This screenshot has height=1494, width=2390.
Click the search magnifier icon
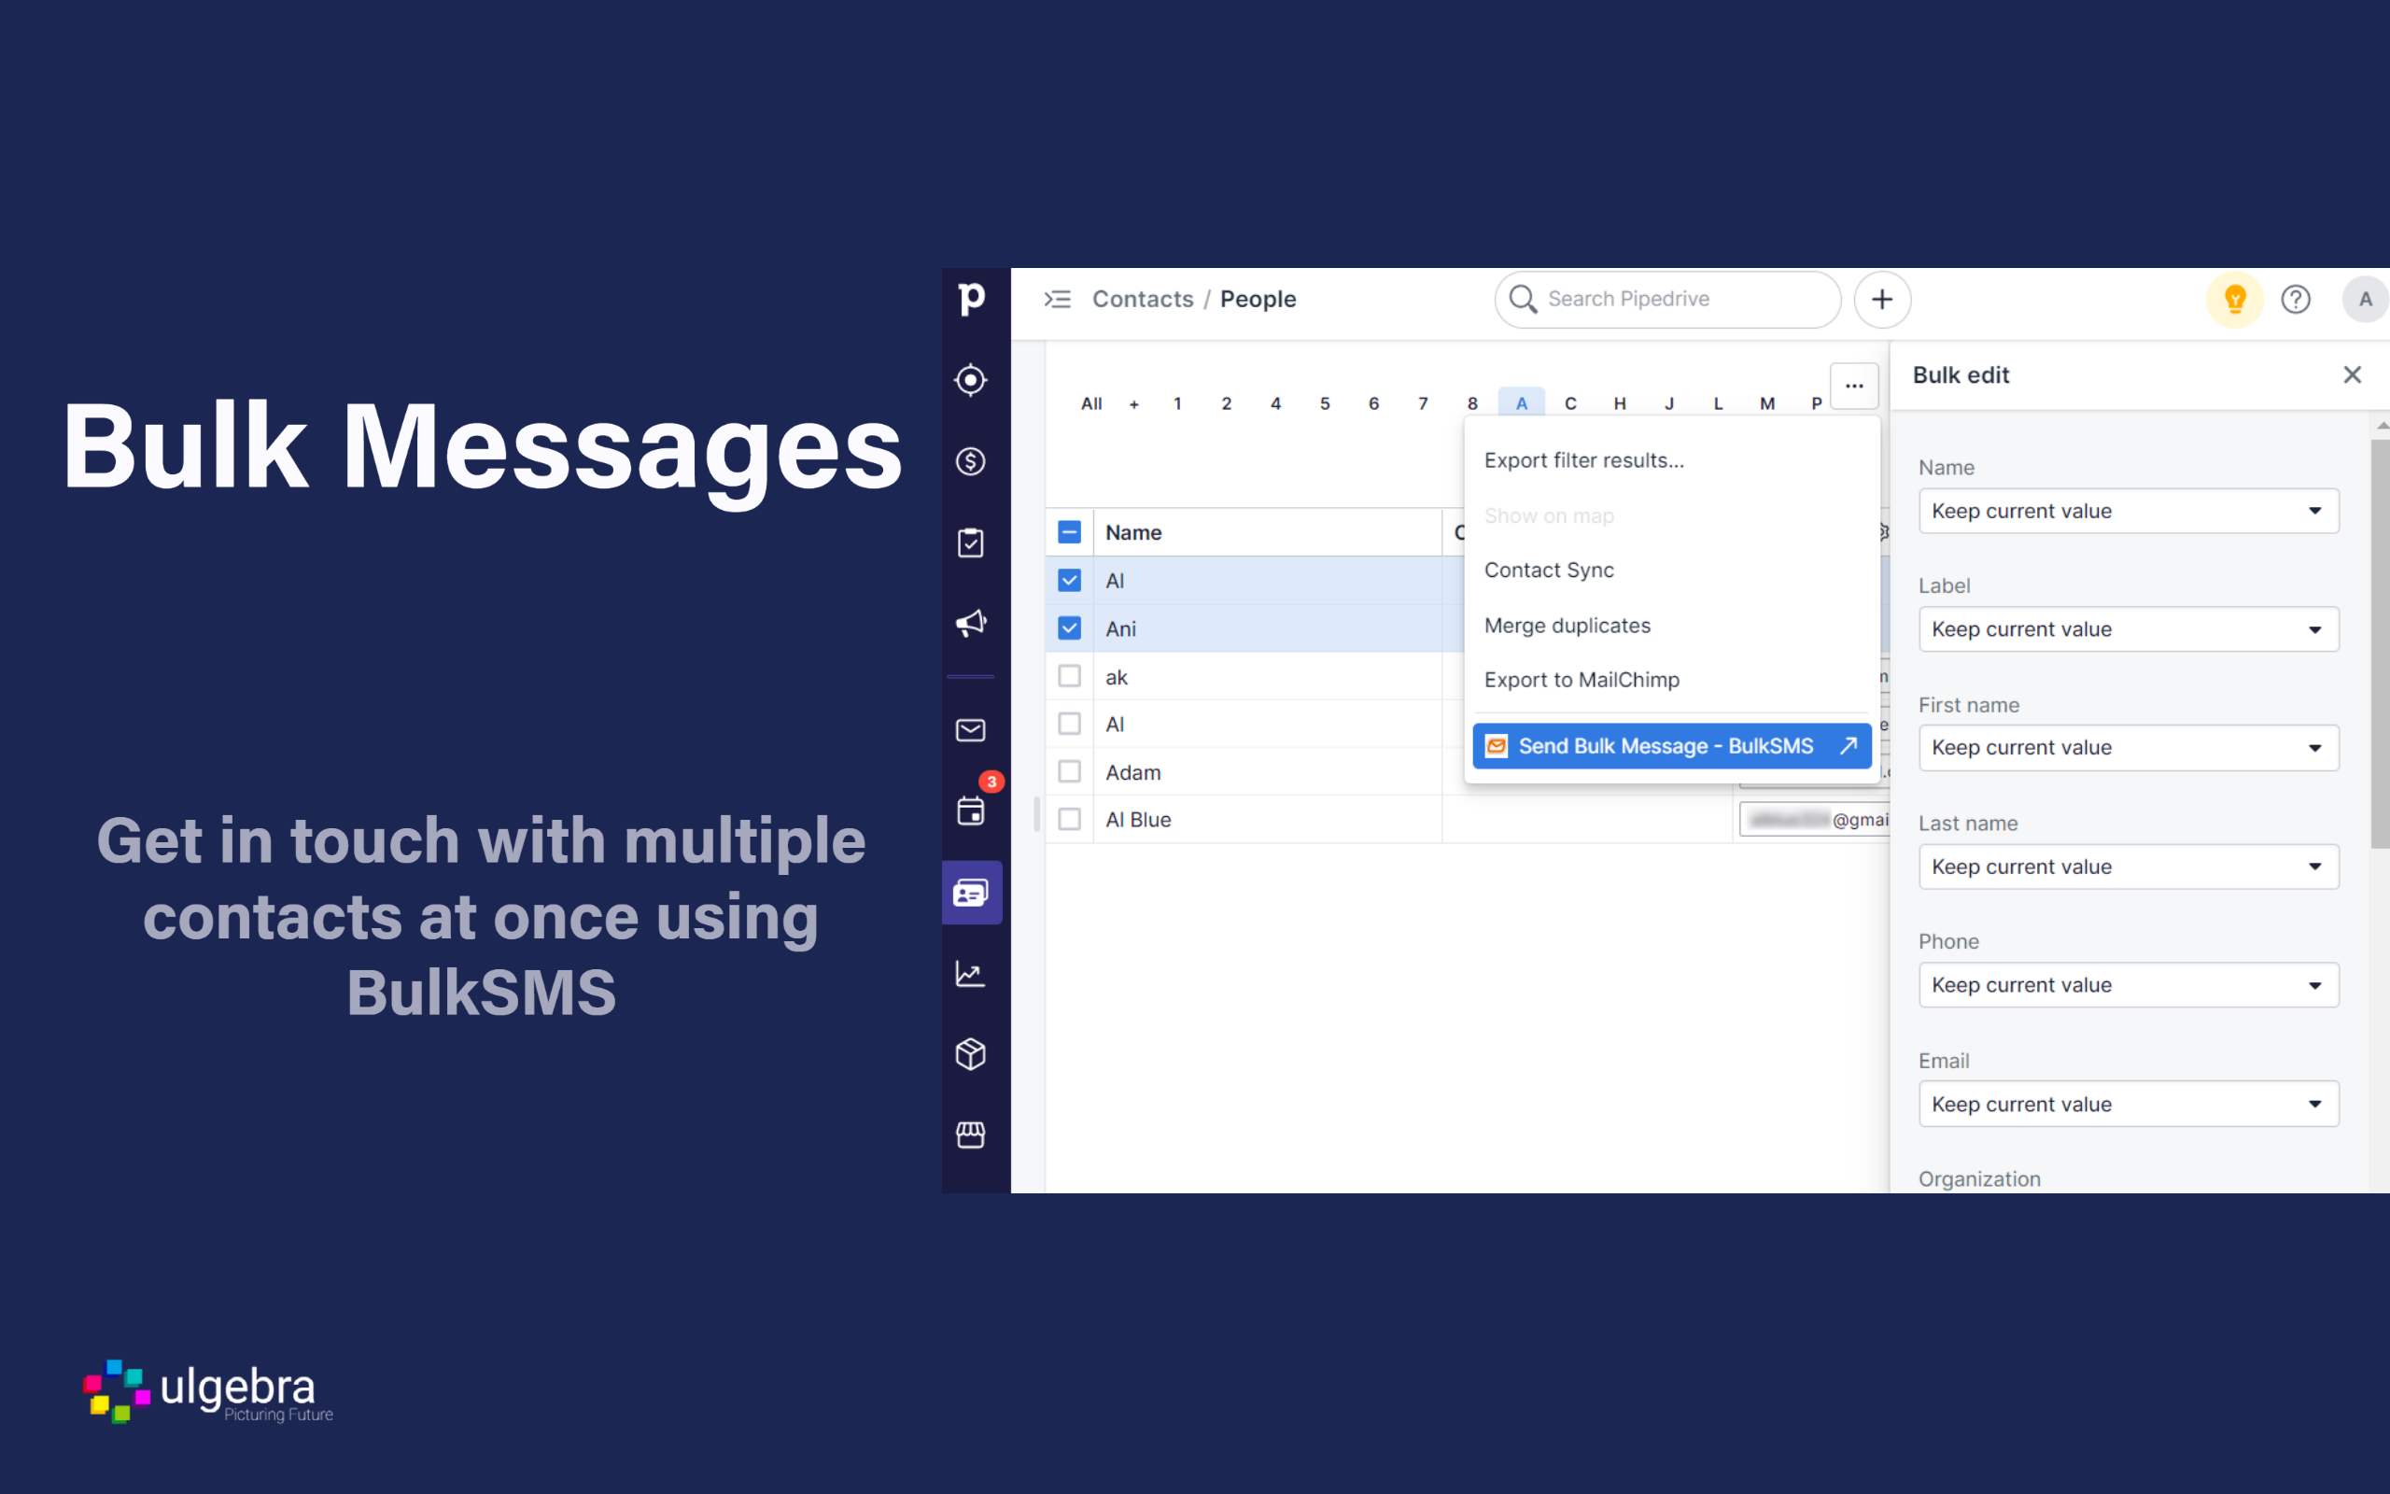click(x=1523, y=299)
